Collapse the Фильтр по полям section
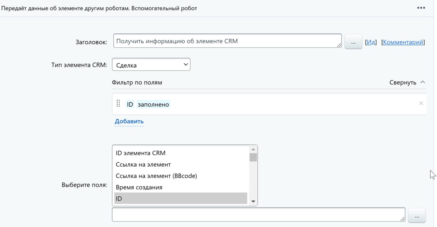This screenshot has height=227, width=437. [x=403, y=82]
